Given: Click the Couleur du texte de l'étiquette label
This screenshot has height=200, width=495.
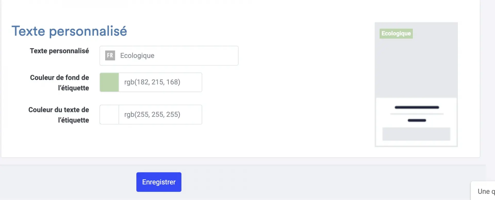Looking at the screenshot, I should click(59, 115).
